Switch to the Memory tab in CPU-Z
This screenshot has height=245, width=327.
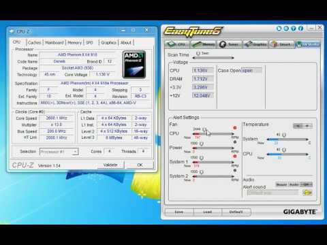(74, 42)
